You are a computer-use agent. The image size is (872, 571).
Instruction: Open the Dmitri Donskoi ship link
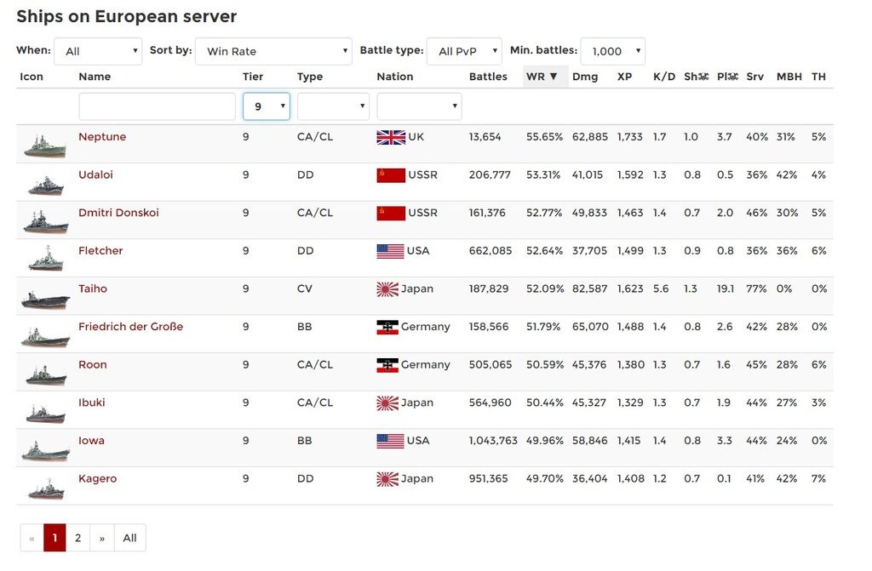(118, 213)
